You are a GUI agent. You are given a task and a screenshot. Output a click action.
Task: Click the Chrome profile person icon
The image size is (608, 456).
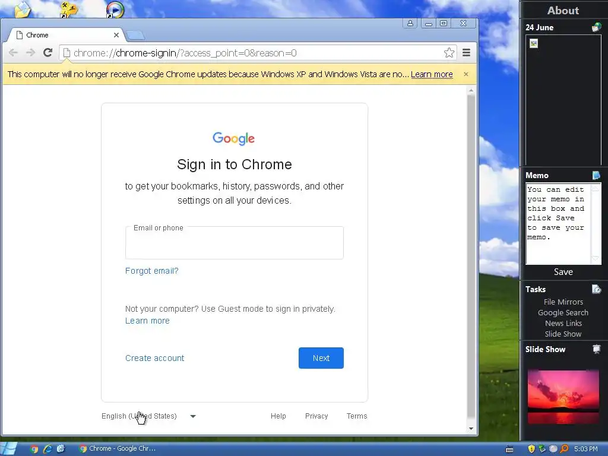[410, 23]
